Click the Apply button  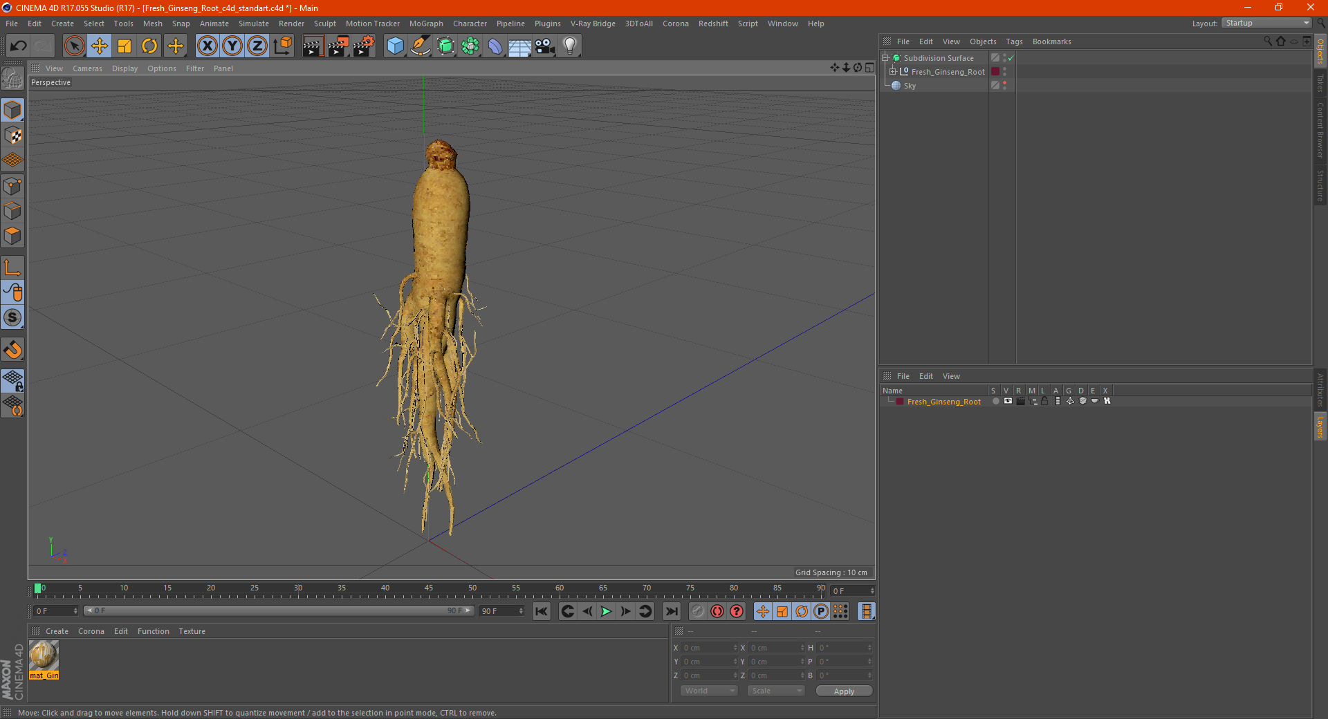pyautogui.click(x=844, y=691)
